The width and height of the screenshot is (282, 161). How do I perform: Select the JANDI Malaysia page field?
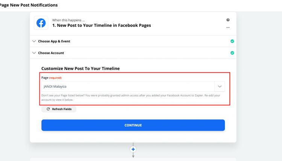[x=128, y=86]
